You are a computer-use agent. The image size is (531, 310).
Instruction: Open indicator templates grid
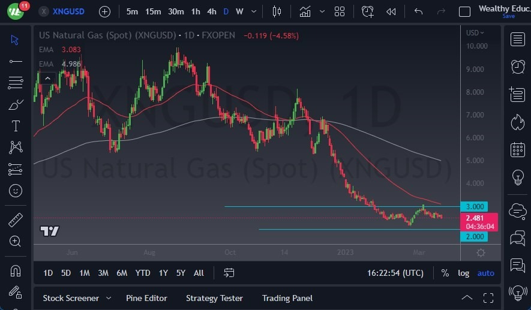[x=340, y=11]
